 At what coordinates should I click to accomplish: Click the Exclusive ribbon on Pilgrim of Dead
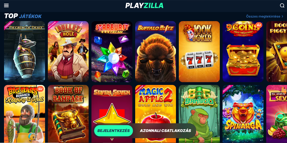pos(8,25)
